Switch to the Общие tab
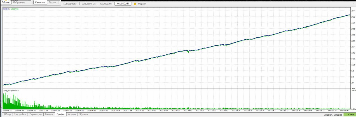Viewport: 356px width, 117px height. [6, 3]
